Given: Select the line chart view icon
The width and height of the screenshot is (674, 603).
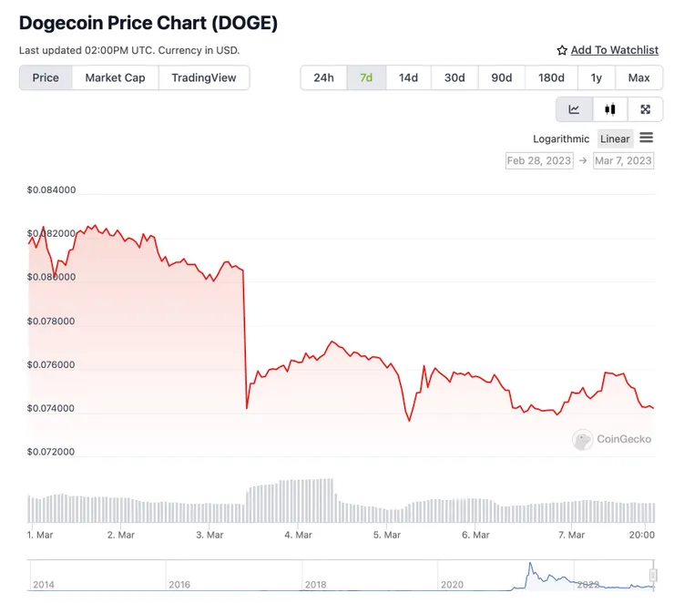Looking at the screenshot, I should click(x=574, y=109).
